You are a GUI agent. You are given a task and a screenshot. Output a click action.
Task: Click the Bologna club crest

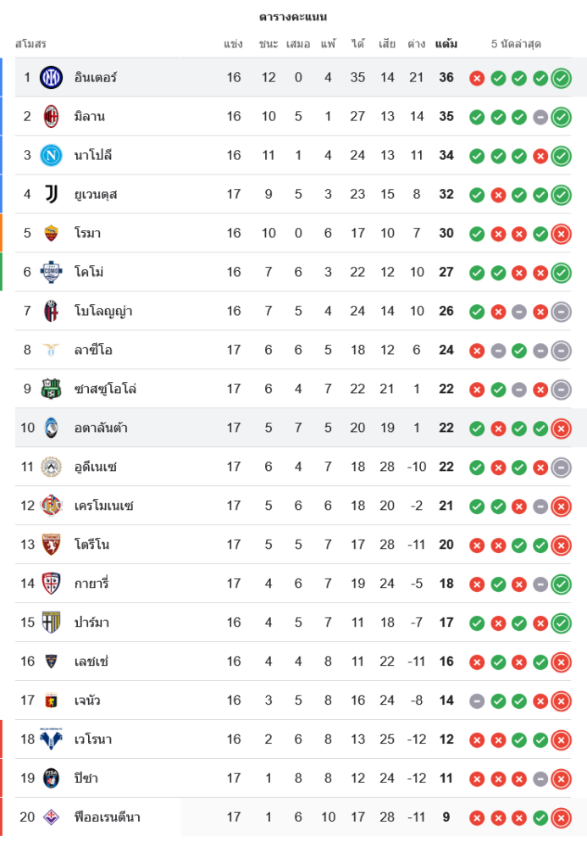coord(52,311)
